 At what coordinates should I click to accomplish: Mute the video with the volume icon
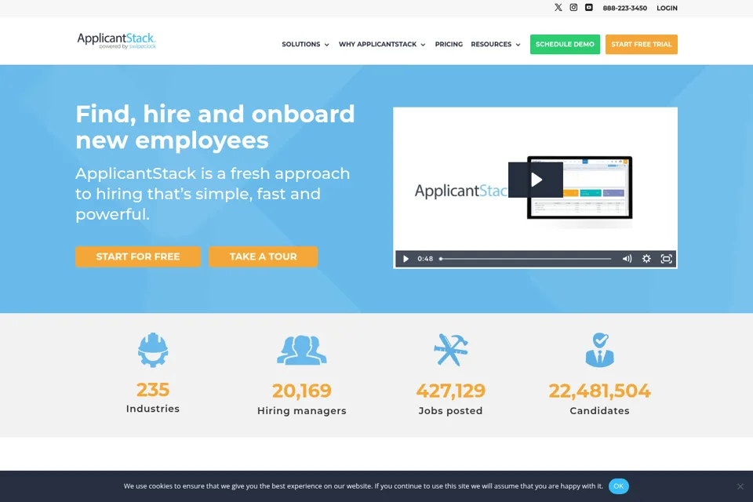coord(627,259)
